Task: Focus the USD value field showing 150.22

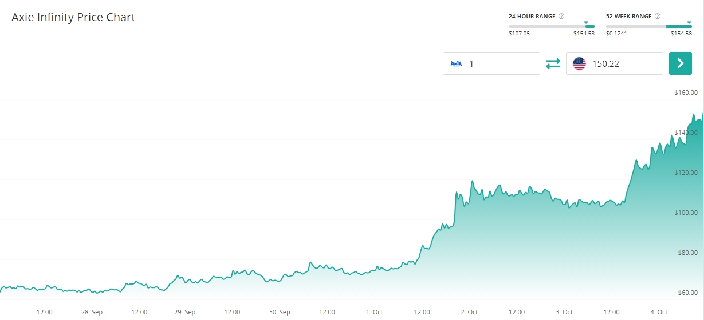Action: click(x=624, y=63)
